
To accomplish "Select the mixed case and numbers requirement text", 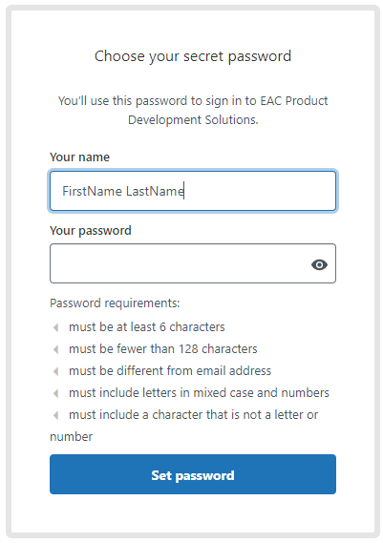I will click(199, 393).
